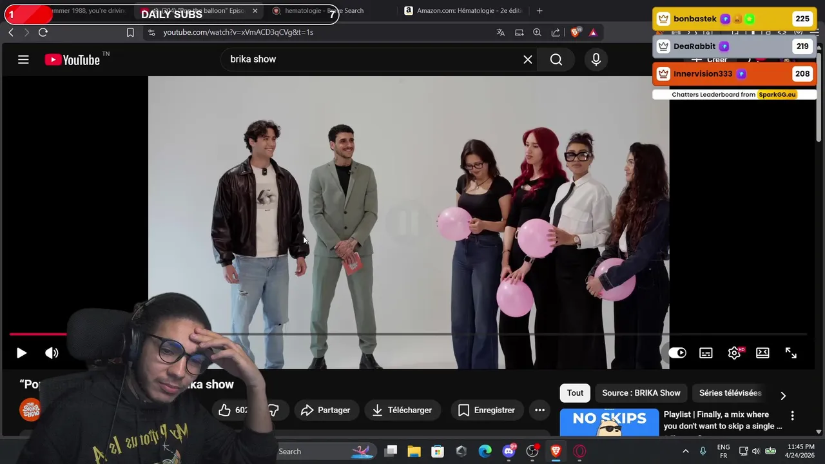Share the video with the Partager button
The height and width of the screenshot is (464, 825).
click(x=325, y=410)
